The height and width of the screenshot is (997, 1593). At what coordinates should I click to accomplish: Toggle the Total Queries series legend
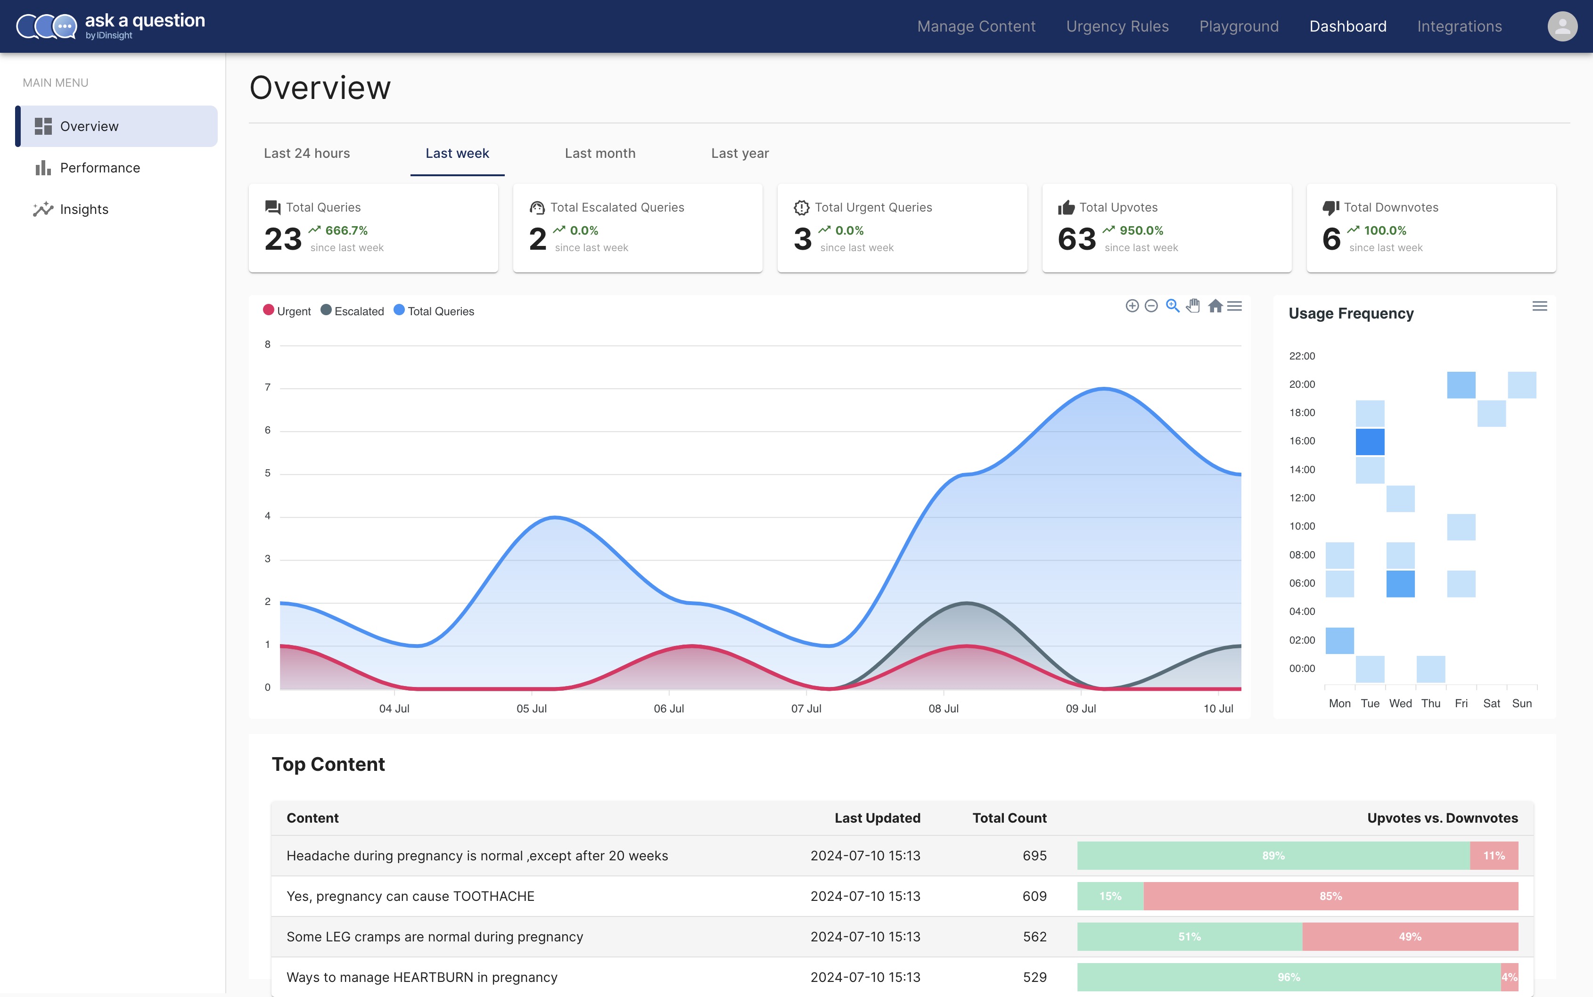tap(434, 311)
